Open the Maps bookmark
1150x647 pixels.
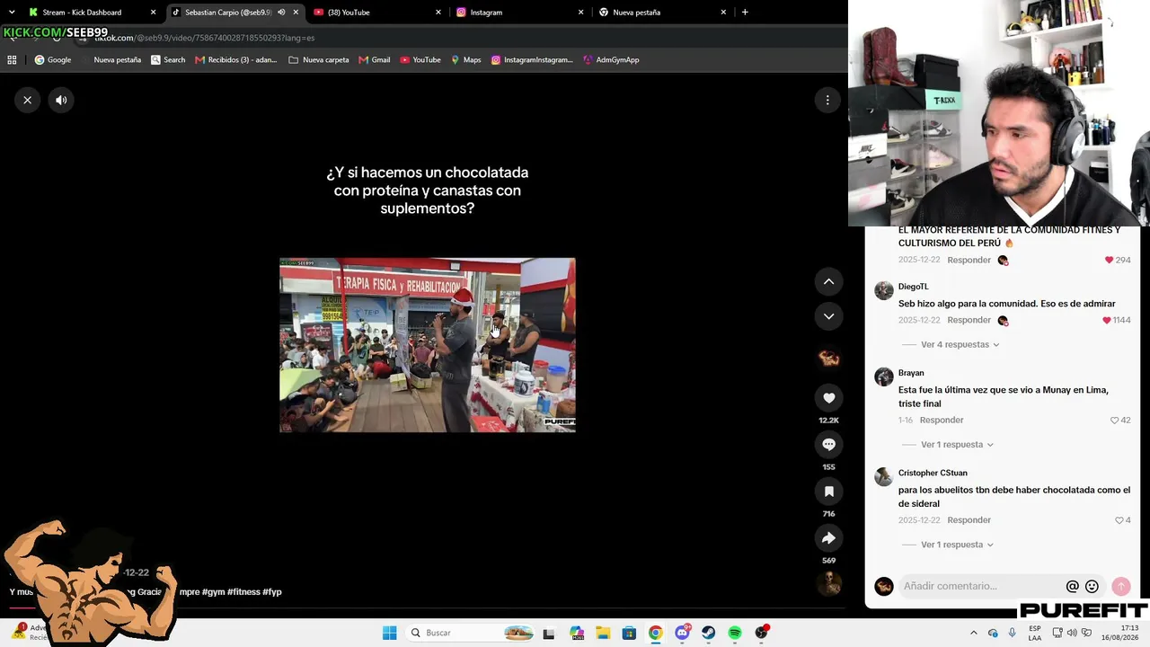pyautogui.click(x=465, y=60)
